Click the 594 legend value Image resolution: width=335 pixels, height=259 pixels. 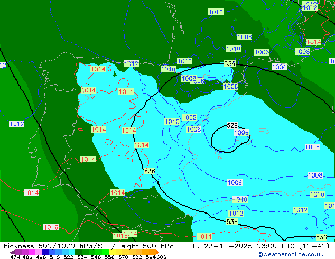click(x=151, y=257)
